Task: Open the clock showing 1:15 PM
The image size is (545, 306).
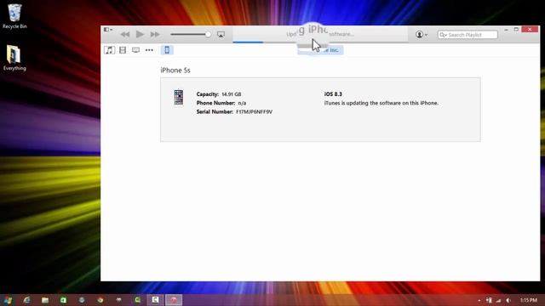Action: (x=528, y=300)
